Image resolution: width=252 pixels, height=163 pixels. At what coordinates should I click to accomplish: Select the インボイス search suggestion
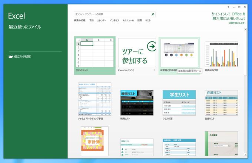[115, 20]
